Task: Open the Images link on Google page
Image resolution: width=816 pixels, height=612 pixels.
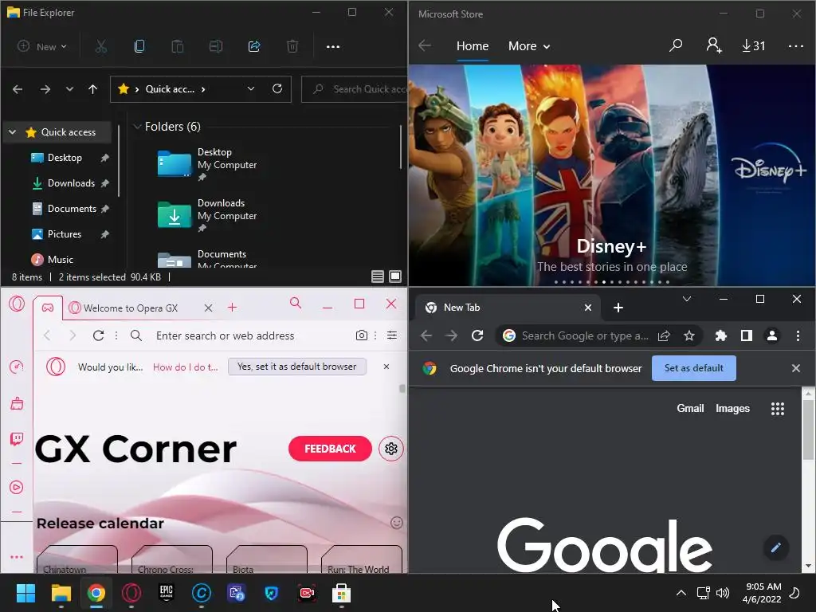Action: pos(733,409)
